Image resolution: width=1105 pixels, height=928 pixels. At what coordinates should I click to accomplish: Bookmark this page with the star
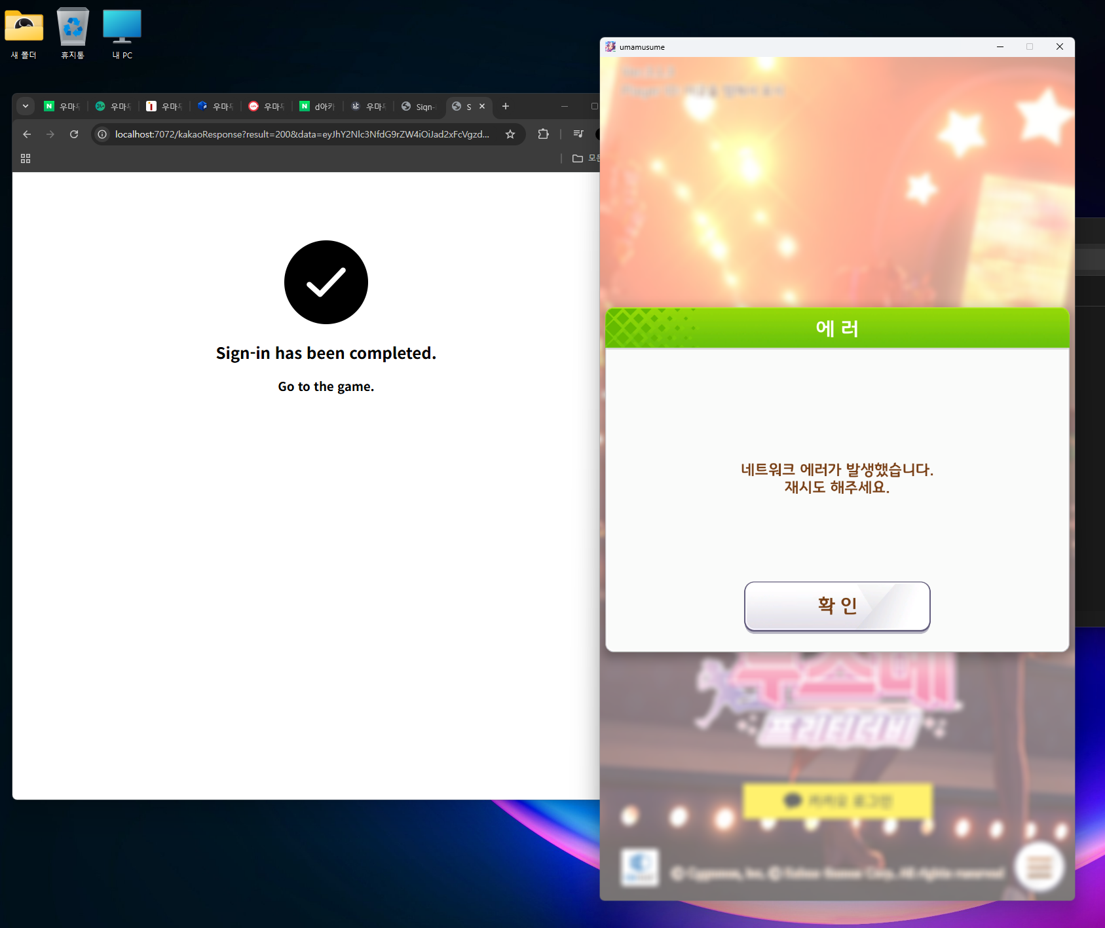tap(510, 134)
